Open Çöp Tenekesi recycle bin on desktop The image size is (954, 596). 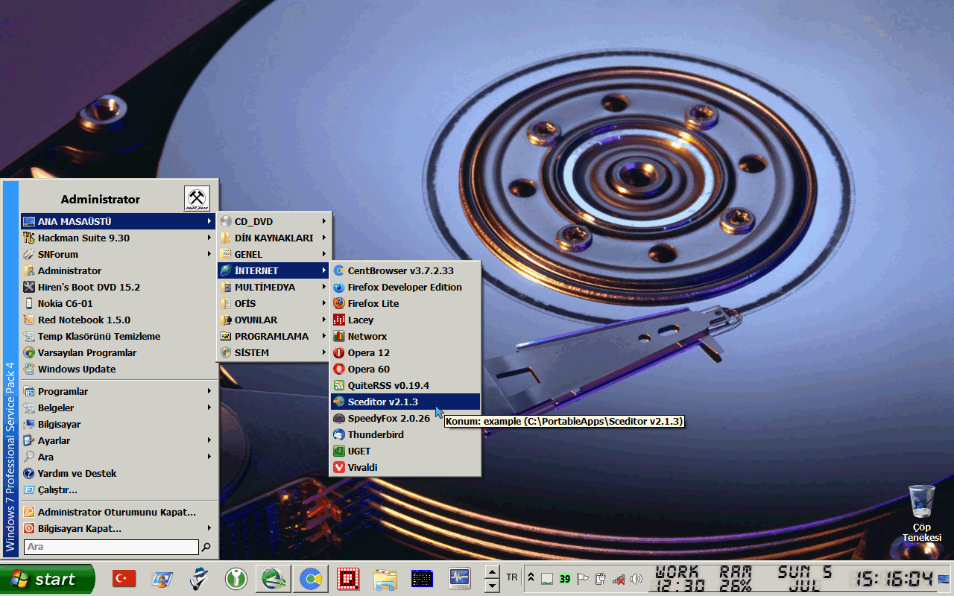[922, 513]
